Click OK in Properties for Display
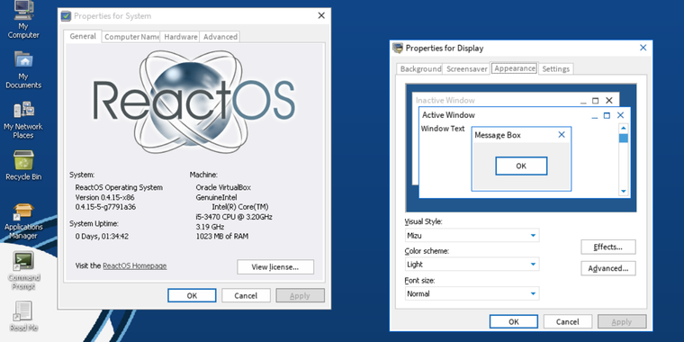This screenshot has height=342, width=684. [513, 321]
